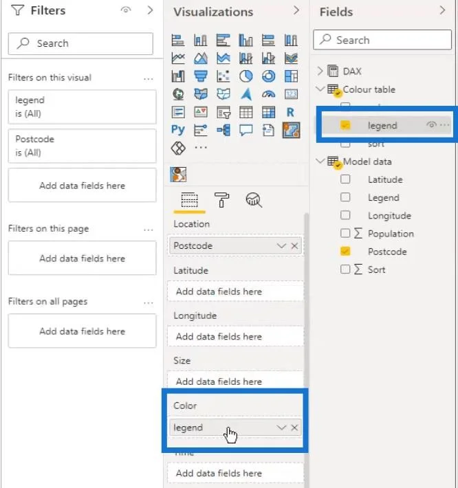Select the R script visual
The height and width of the screenshot is (488, 458).
click(291, 112)
